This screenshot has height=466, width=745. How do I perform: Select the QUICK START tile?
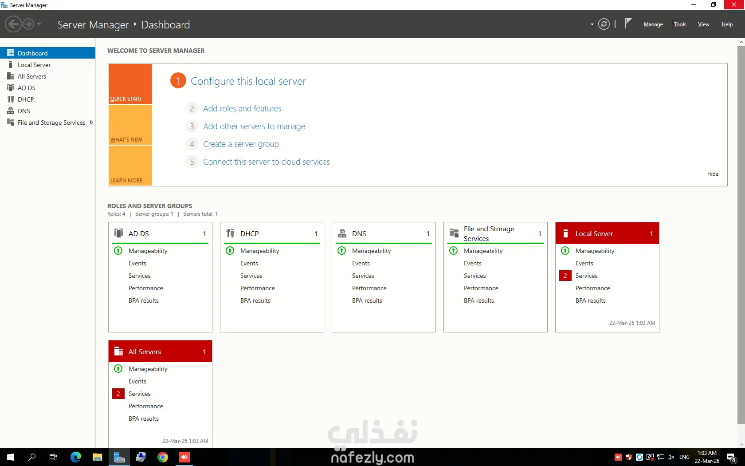pos(130,84)
